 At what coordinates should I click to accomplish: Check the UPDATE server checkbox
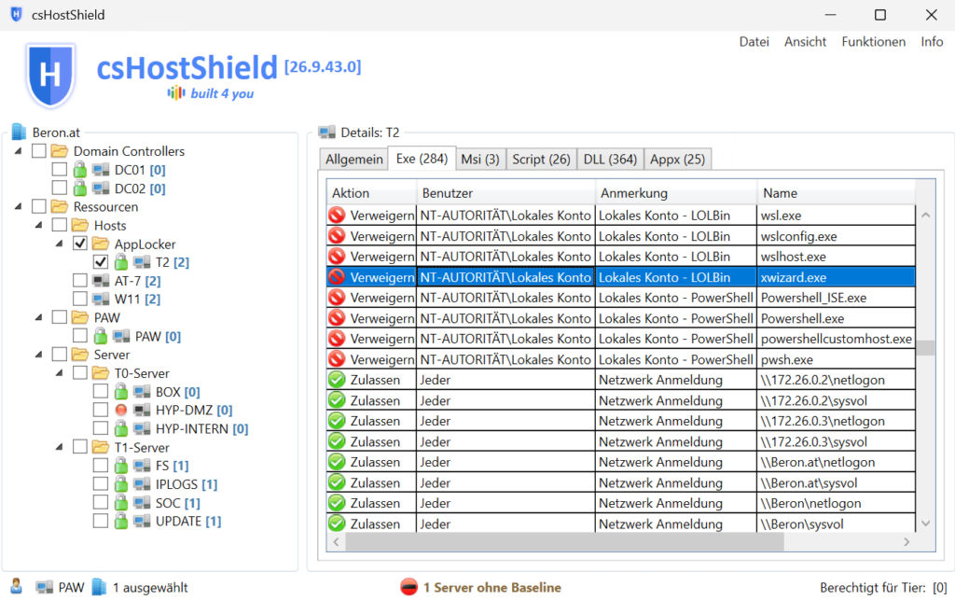click(x=101, y=521)
